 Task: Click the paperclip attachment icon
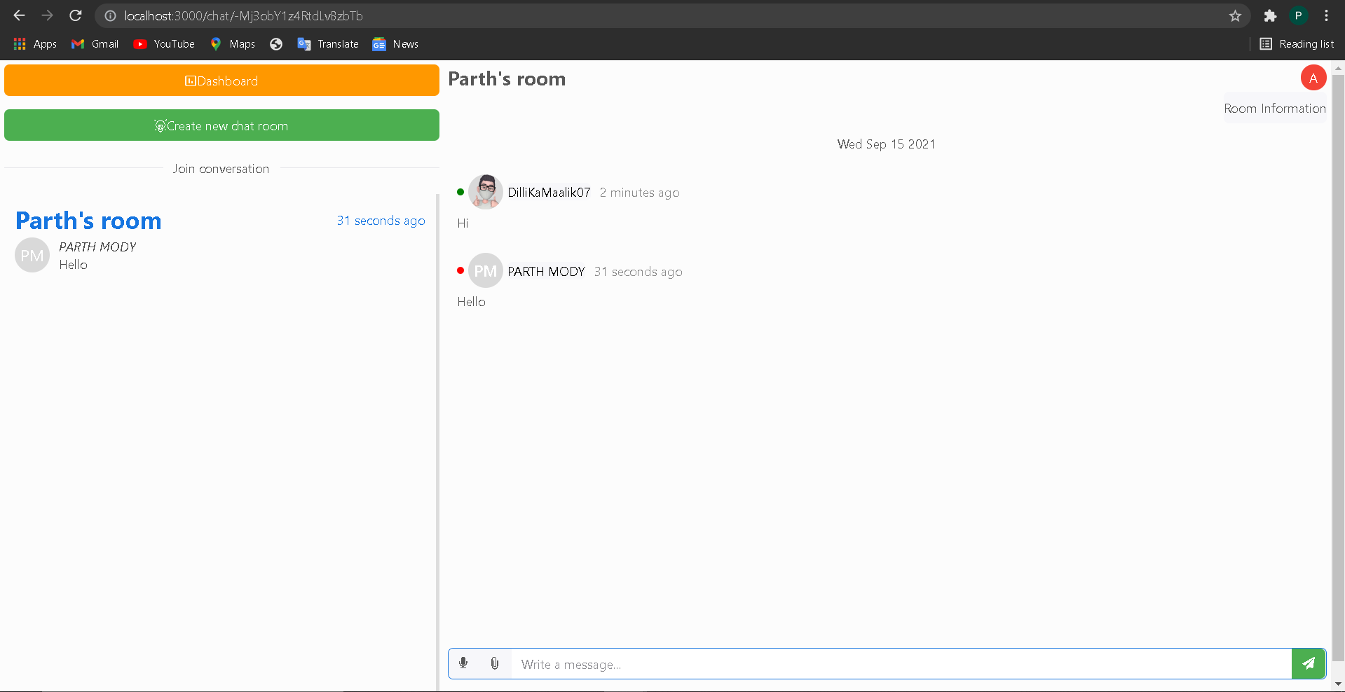[495, 663]
